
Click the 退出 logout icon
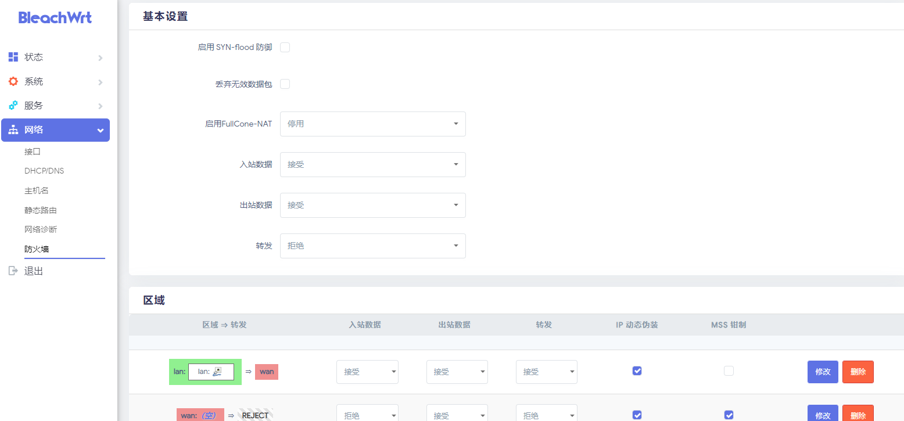[x=13, y=271]
